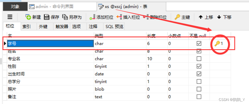This screenshot has width=249, height=104.
Task: Toggle not-null checkbox for 姓名
Action: [199, 51]
